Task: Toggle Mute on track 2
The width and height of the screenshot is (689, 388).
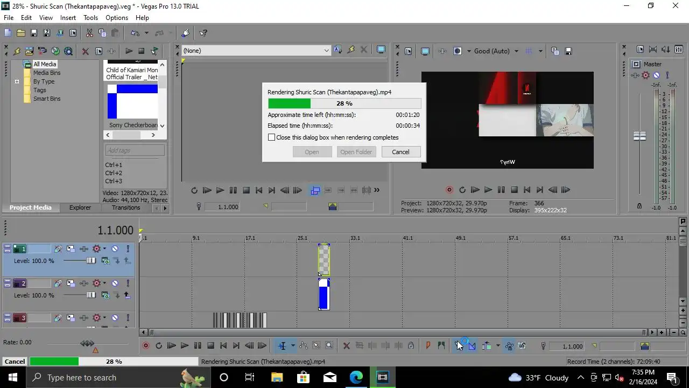Action: click(115, 283)
